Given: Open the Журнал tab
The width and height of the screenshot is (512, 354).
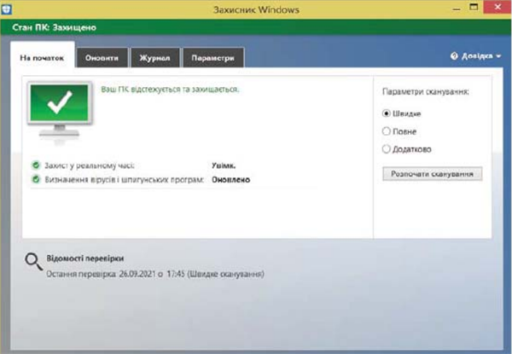Looking at the screenshot, I should pos(154,57).
